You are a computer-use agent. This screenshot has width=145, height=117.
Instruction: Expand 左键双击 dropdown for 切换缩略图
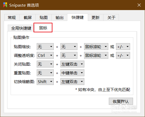click(x=72, y=82)
